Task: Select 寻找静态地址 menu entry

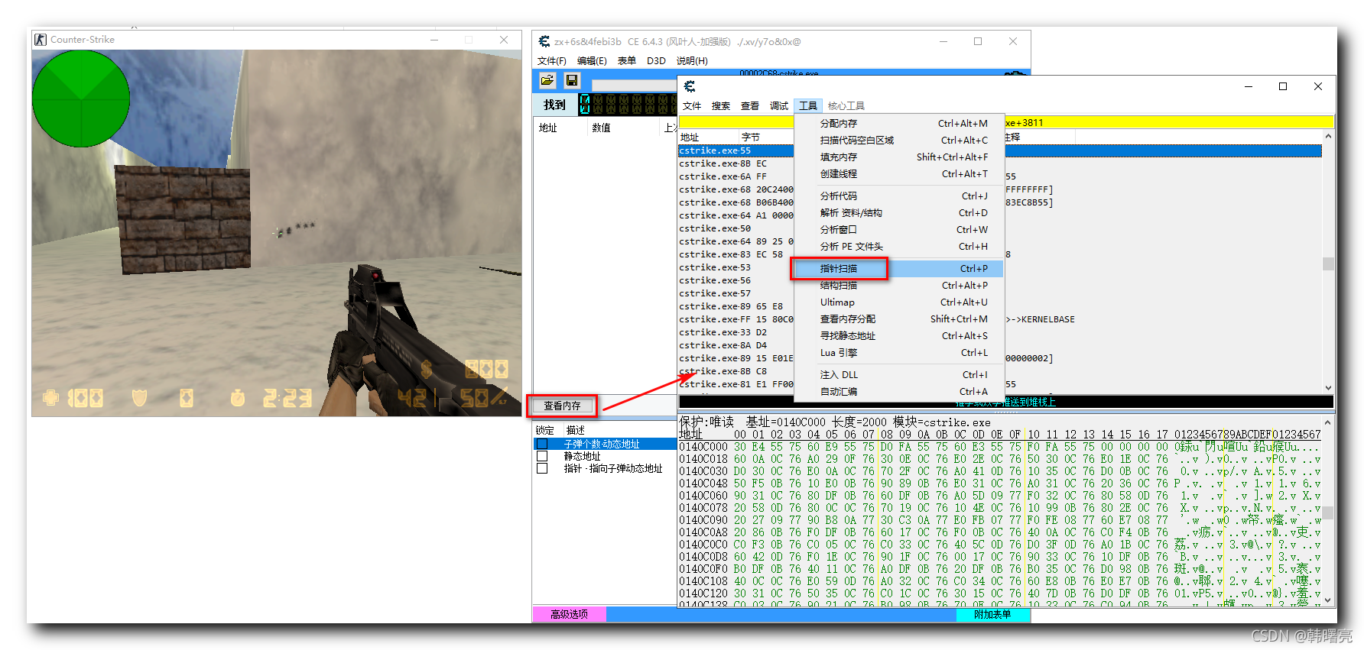Action: click(899, 335)
